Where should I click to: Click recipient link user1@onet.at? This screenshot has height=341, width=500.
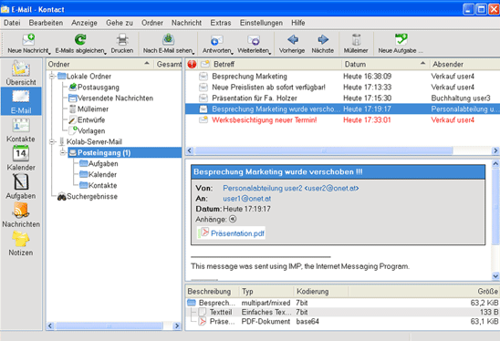(247, 199)
